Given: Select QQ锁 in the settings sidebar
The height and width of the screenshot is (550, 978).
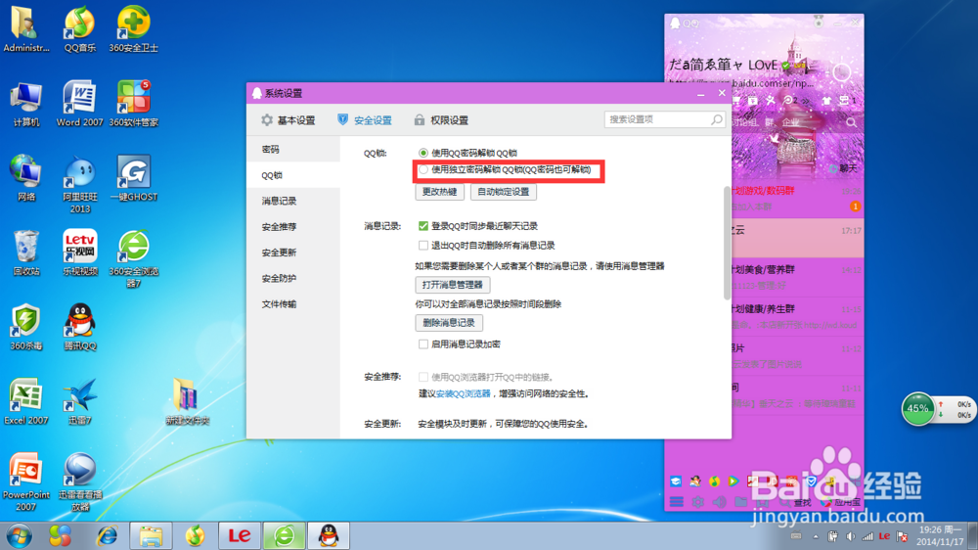Looking at the screenshot, I should point(293,175).
